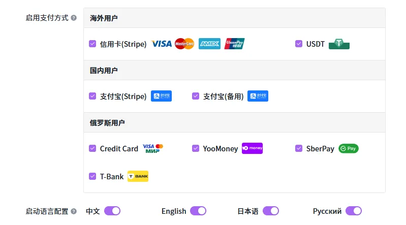This screenshot has height=225, width=406.
Task: Click the YooMoney purple logo
Action: (252, 149)
